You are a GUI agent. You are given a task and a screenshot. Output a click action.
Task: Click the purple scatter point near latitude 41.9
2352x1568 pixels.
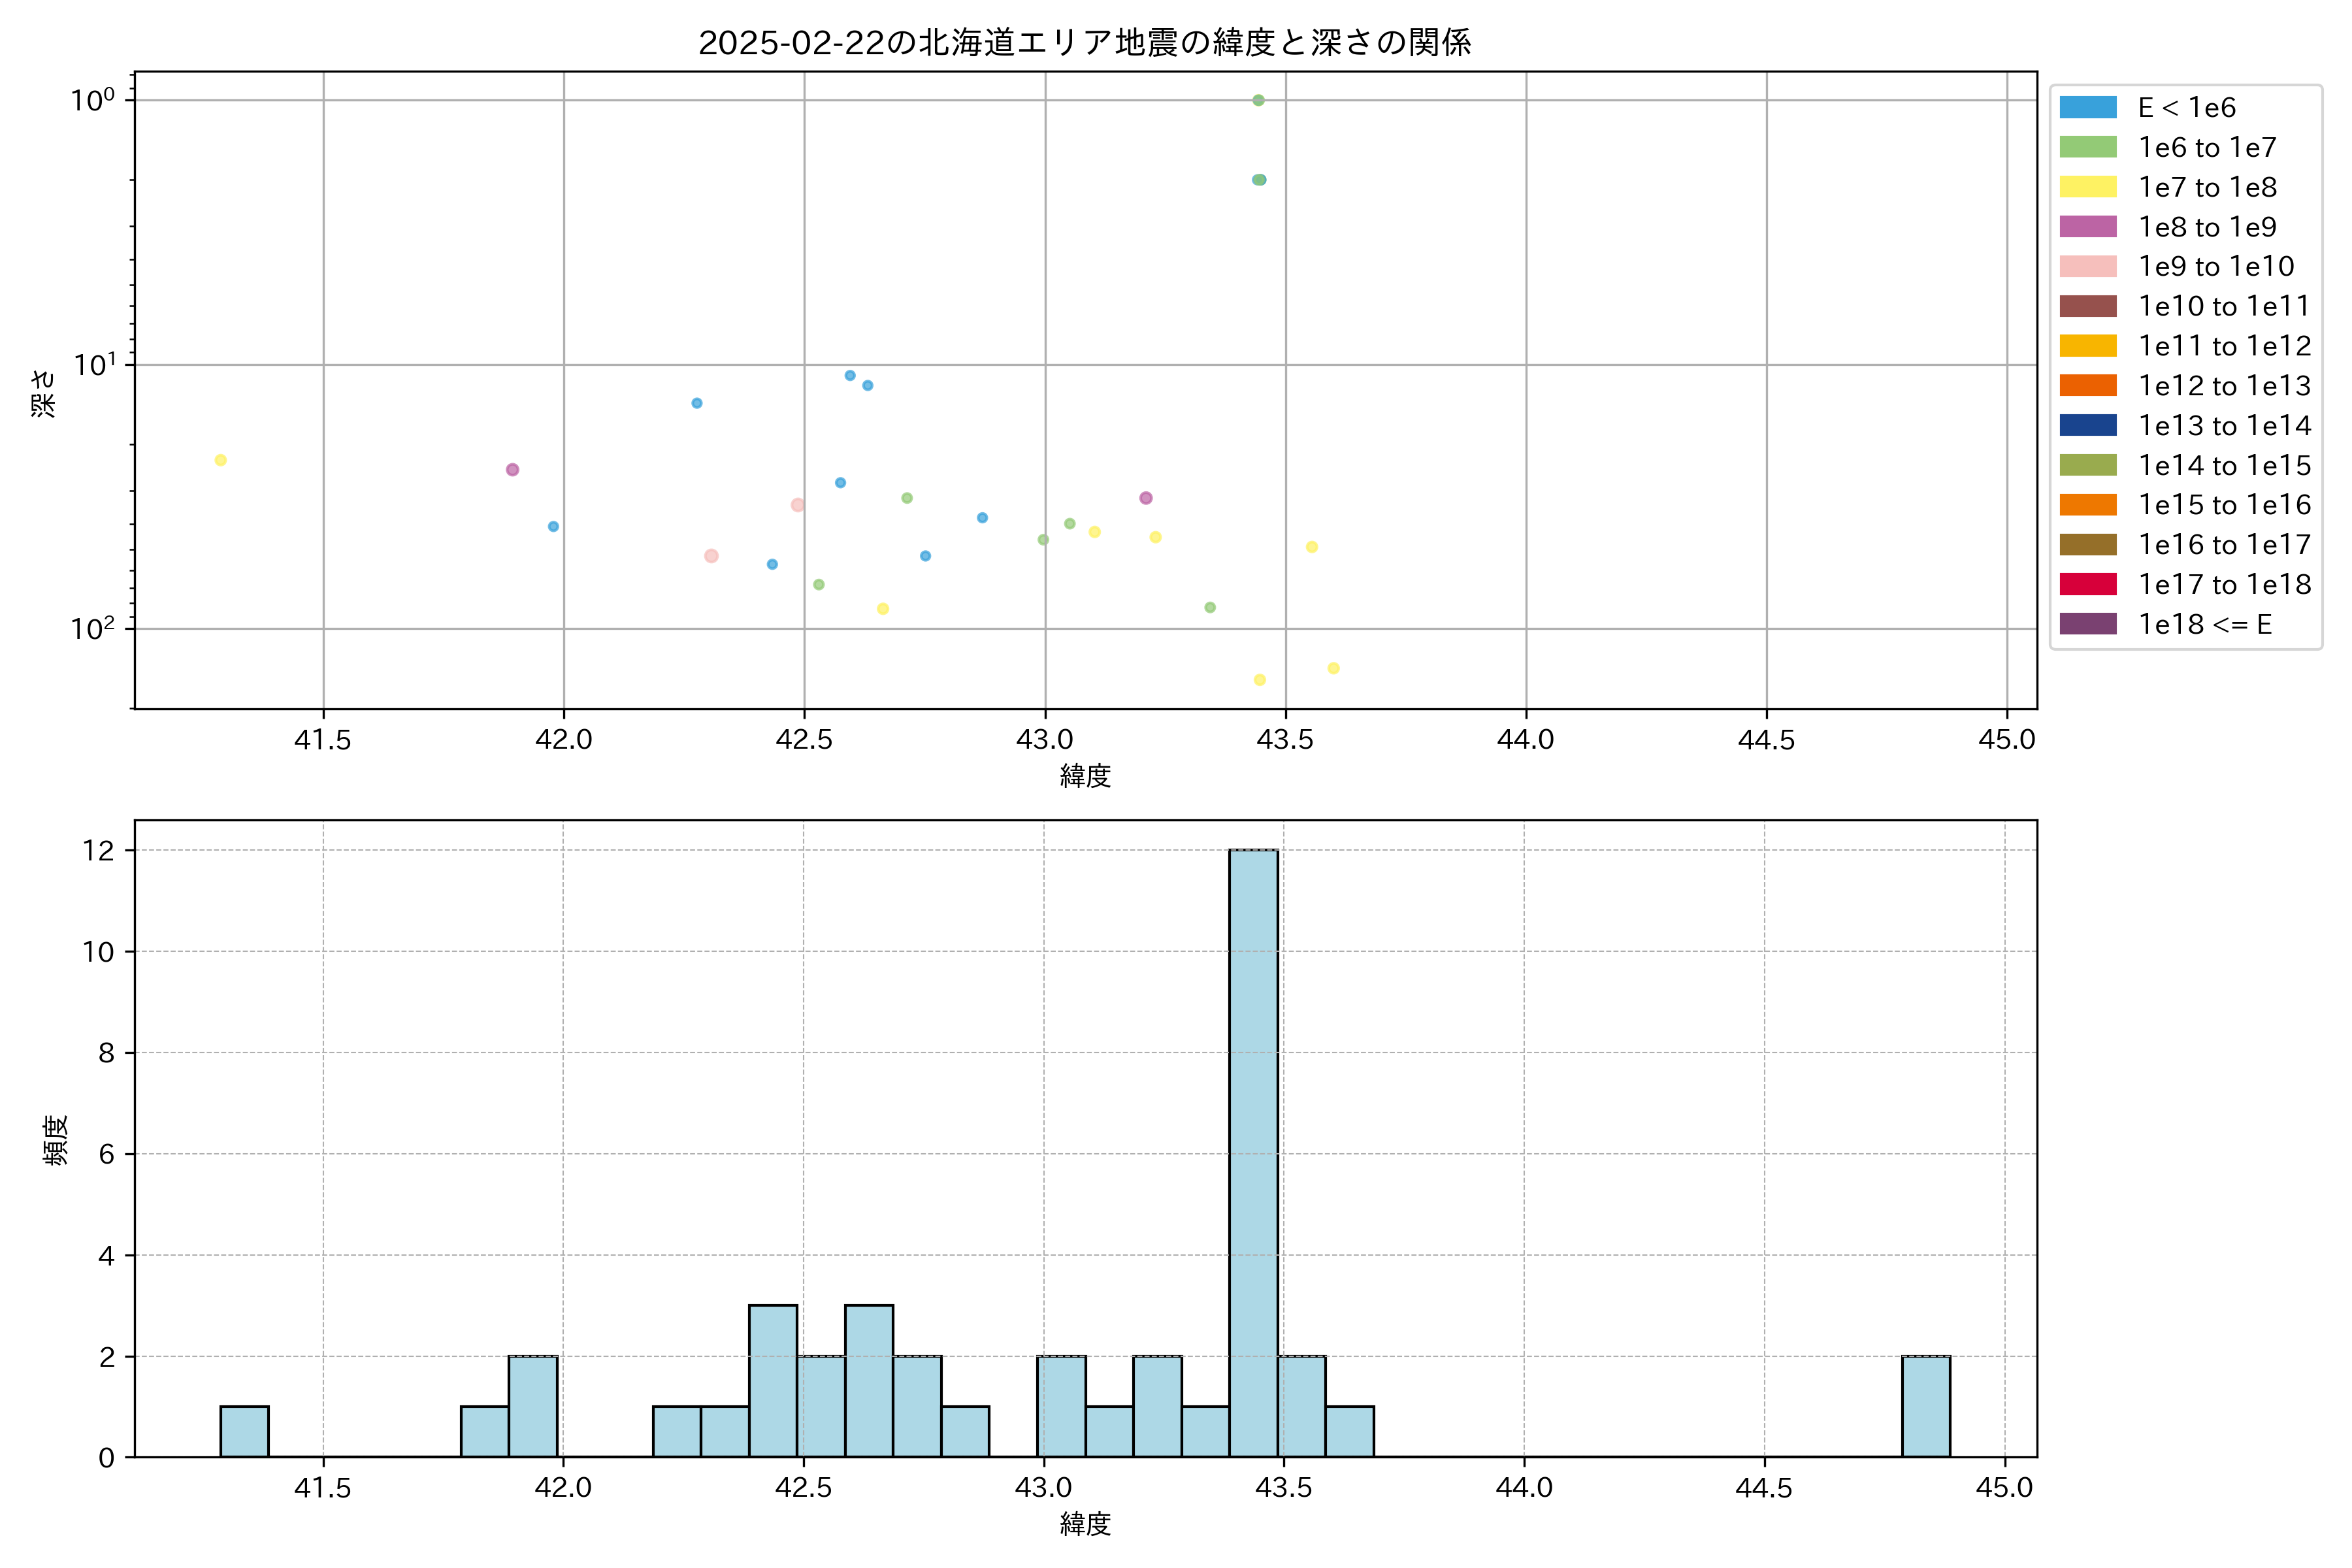[512, 470]
